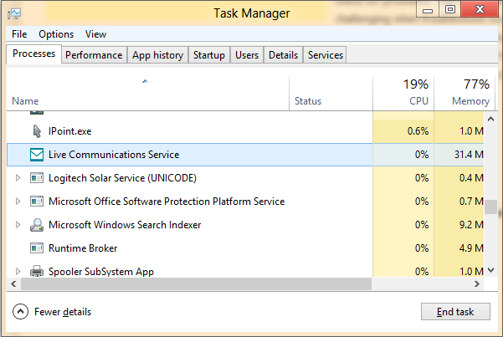Click the Windows Search Indexer magnifier icon
Viewport: 503px width, 337px height.
(x=37, y=225)
